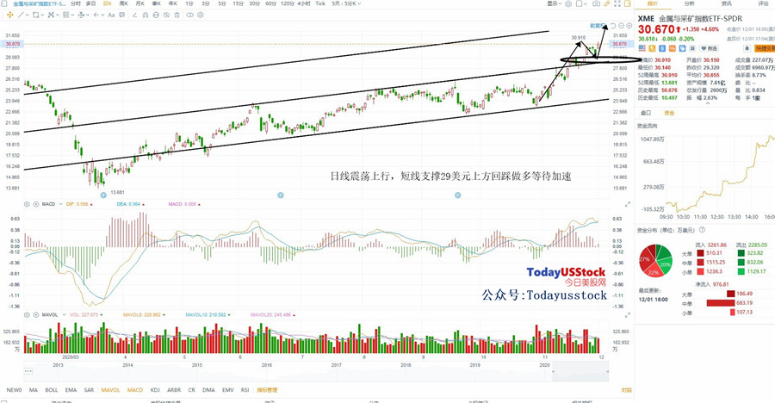The image size is (775, 403).
Task: Switch to 周K weekly chart tab
Action: [x=123, y=3]
